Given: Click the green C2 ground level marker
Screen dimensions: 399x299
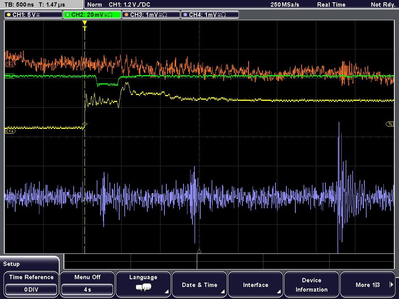Looking at the screenshot, I should [x=10, y=76].
